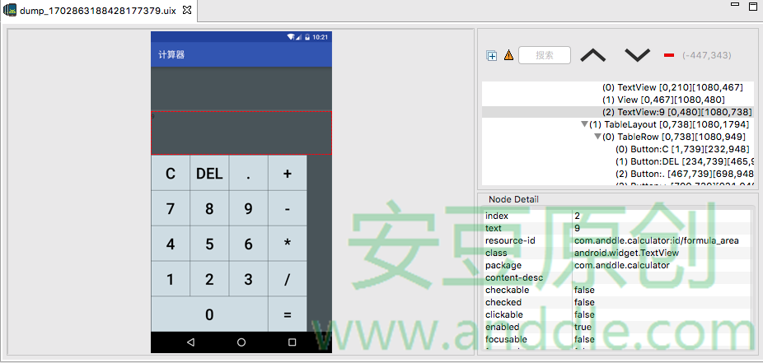The height and width of the screenshot is (363, 763).
Task: Click the multiply calculator button
Action: click(287, 244)
